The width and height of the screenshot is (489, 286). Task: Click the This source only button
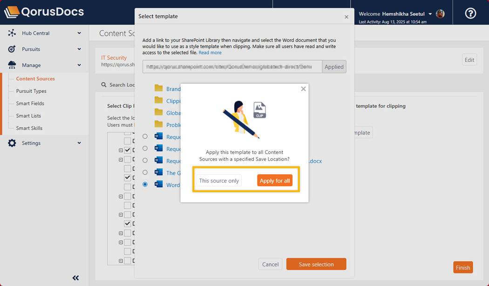(219, 181)
